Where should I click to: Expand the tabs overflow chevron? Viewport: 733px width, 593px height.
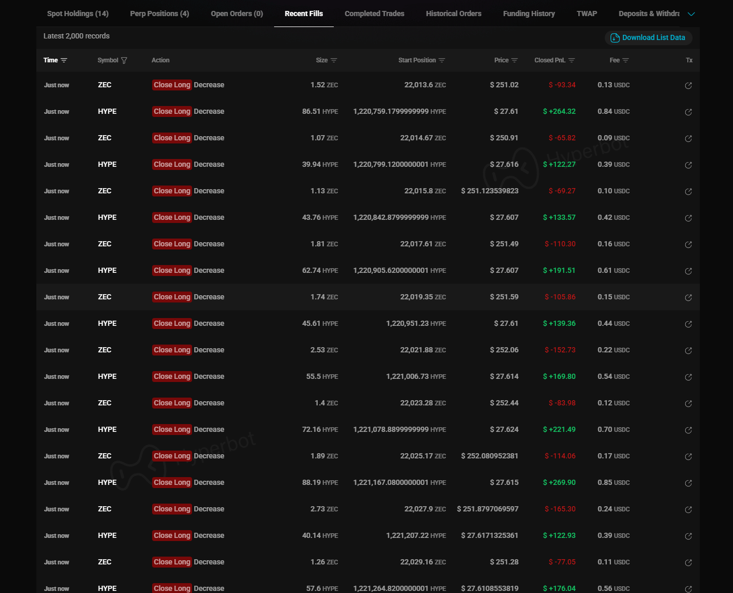pos(691,14)
